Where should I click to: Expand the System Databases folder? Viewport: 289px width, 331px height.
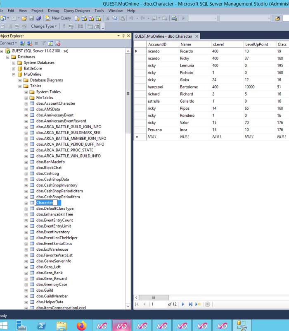(14, 63)
